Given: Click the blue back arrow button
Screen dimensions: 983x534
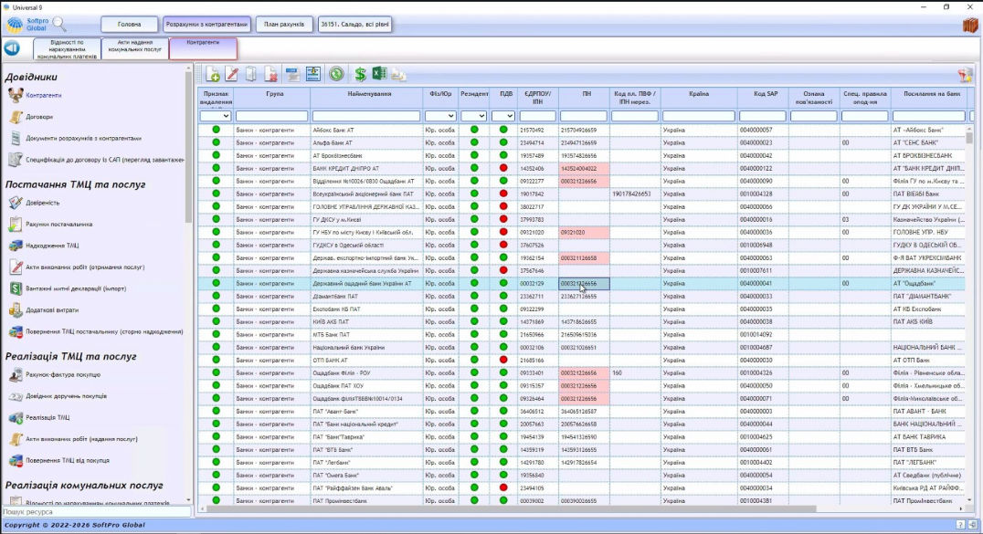Looking at the screenshot, I should click(x=12, y=47).
